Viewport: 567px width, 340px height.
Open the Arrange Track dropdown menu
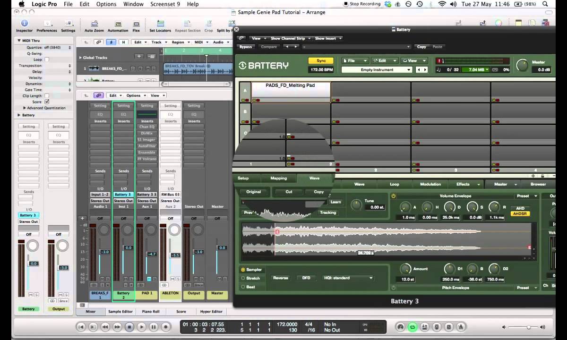tap(158, 42)
